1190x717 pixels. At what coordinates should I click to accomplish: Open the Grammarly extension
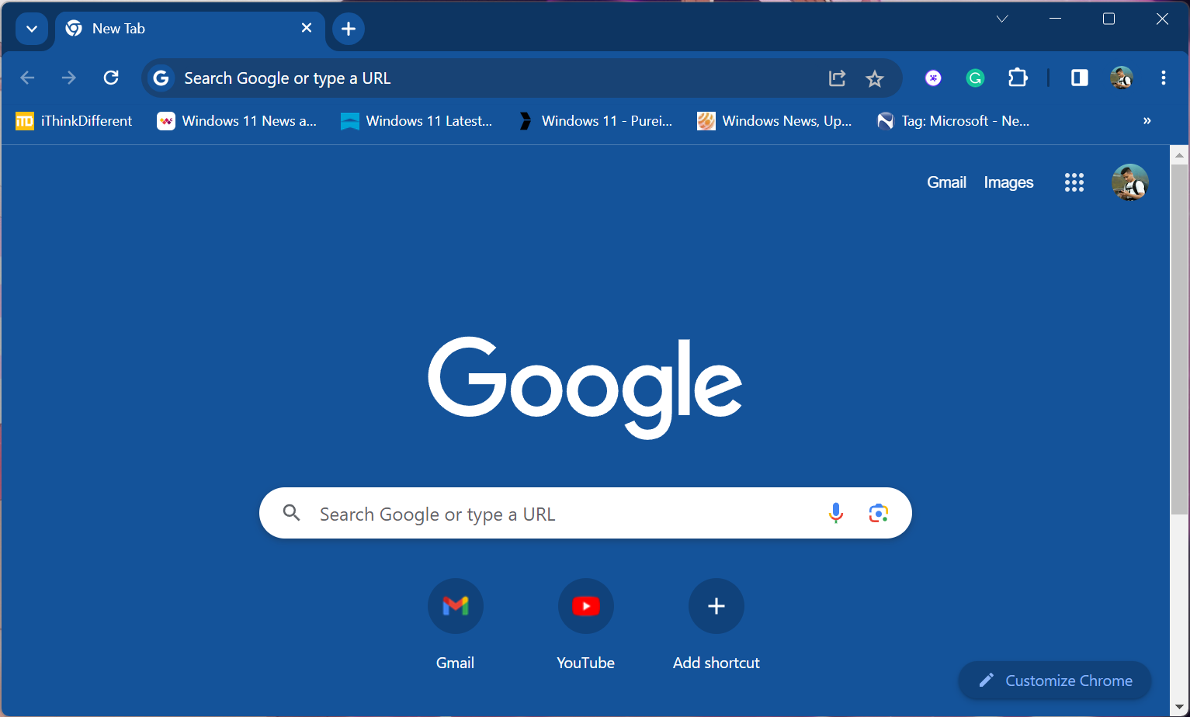975,78
